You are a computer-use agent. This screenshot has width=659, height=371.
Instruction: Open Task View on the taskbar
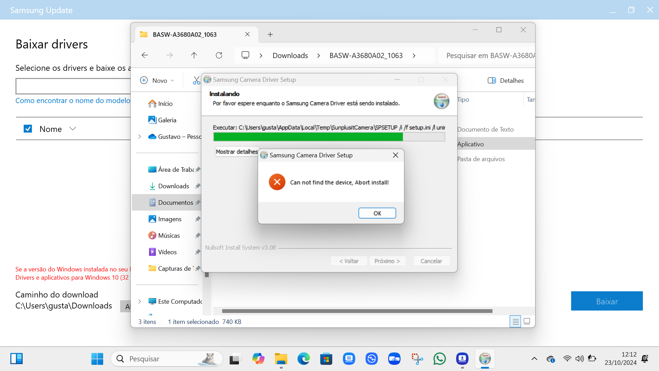235,359
